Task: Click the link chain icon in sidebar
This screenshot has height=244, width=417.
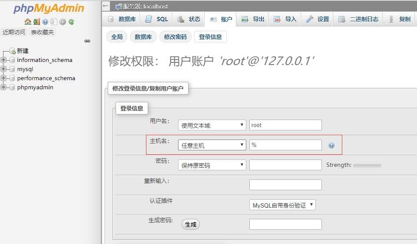Action: 87,41
